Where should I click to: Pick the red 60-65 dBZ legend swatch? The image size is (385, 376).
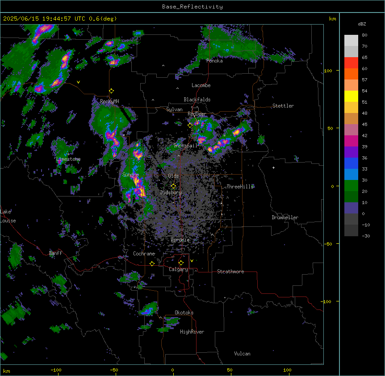click(351, 63)
